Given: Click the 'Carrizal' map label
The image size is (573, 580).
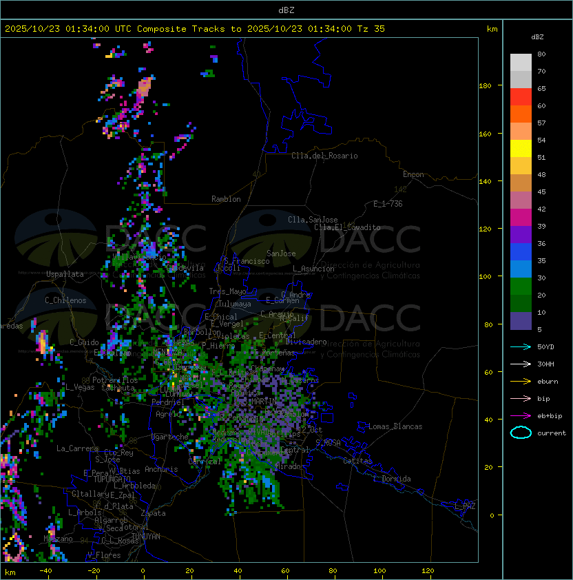Looking at the screenshot, I should click(x=205, y=462).
